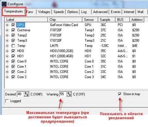Click the GeForce Video Card chip cell
148x127 pixels.
64,25
